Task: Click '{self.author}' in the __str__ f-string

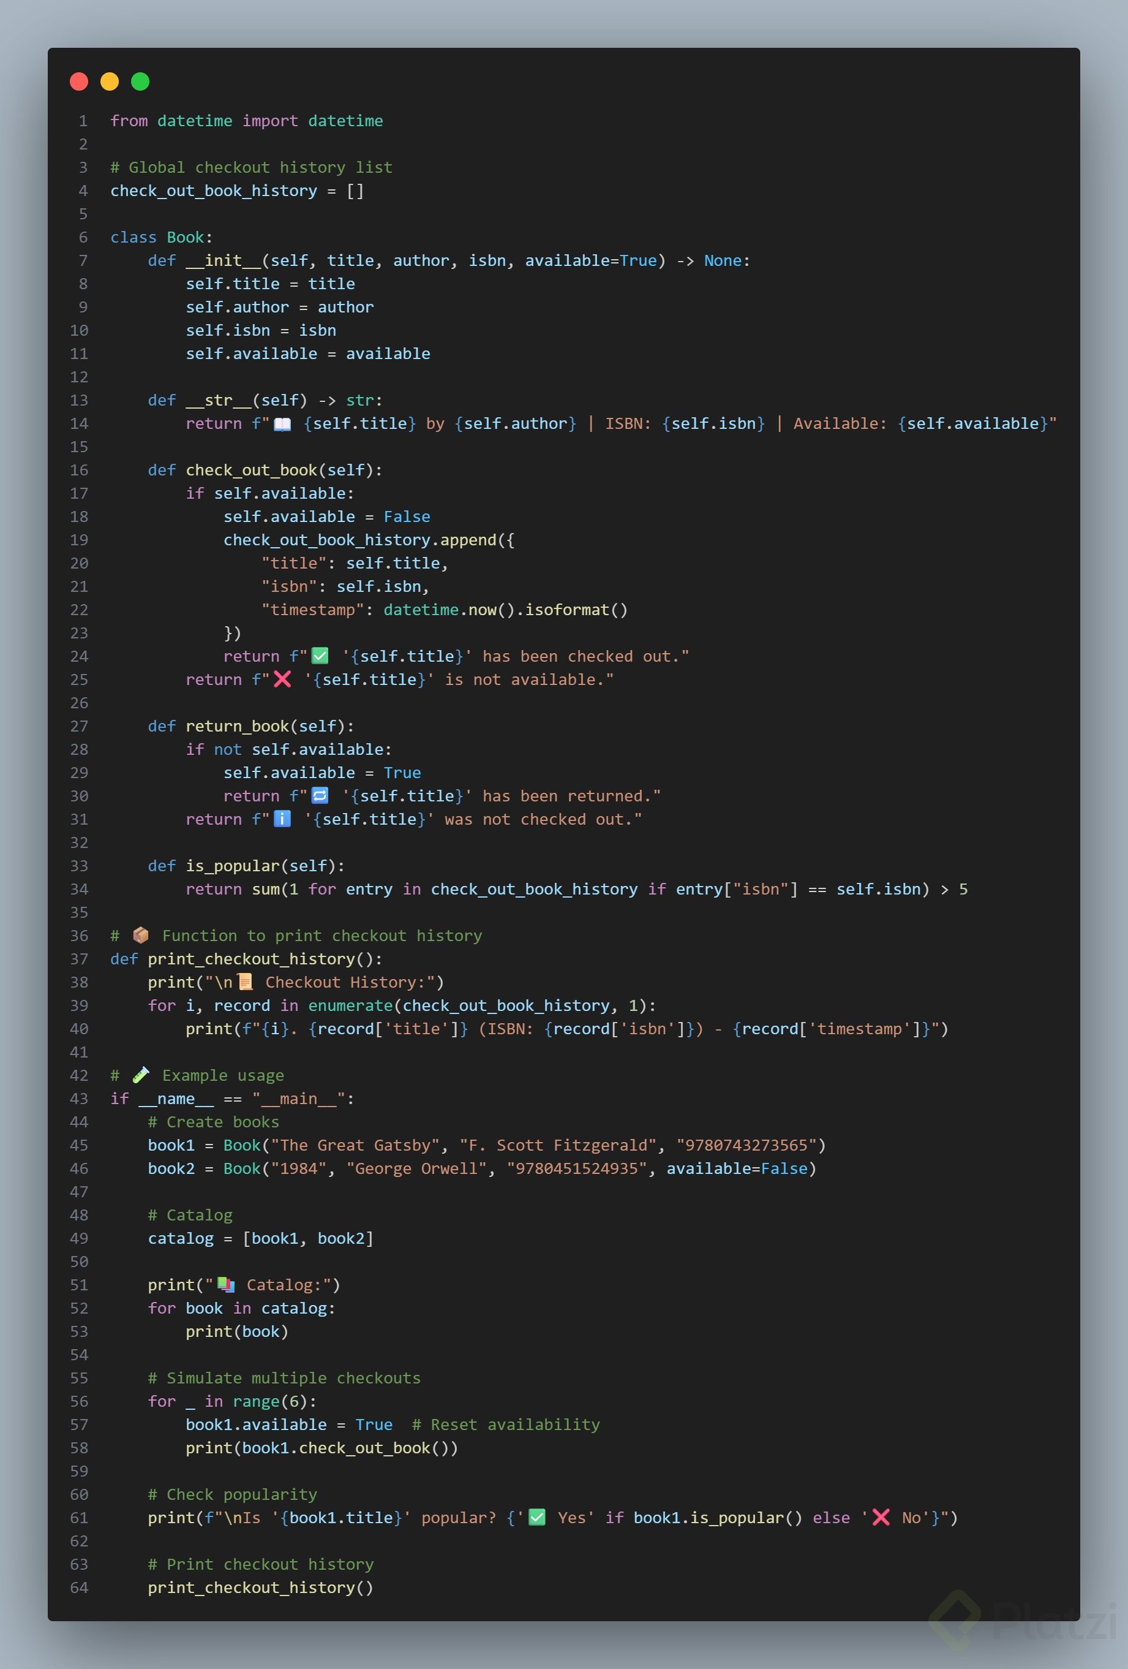Action: [x=515, y=424]
